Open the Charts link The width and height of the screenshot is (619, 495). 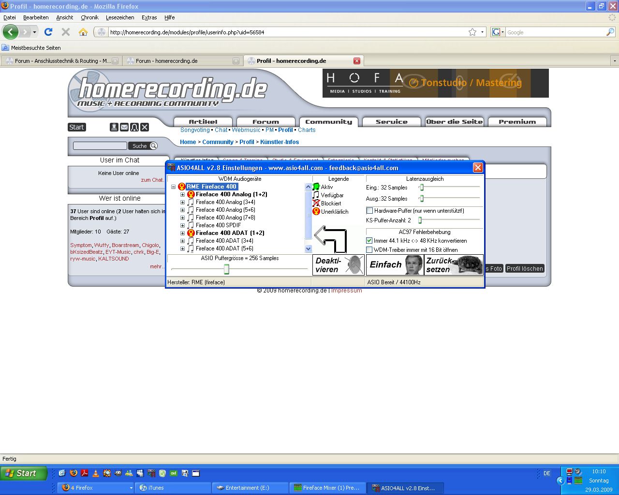click(307, 130)
